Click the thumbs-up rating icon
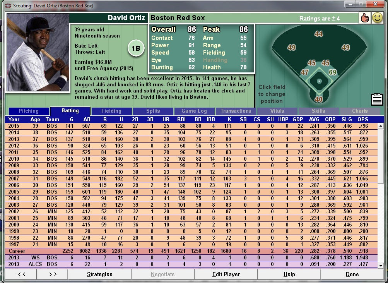This screenshot has height=283, width=388. [364, 18]
